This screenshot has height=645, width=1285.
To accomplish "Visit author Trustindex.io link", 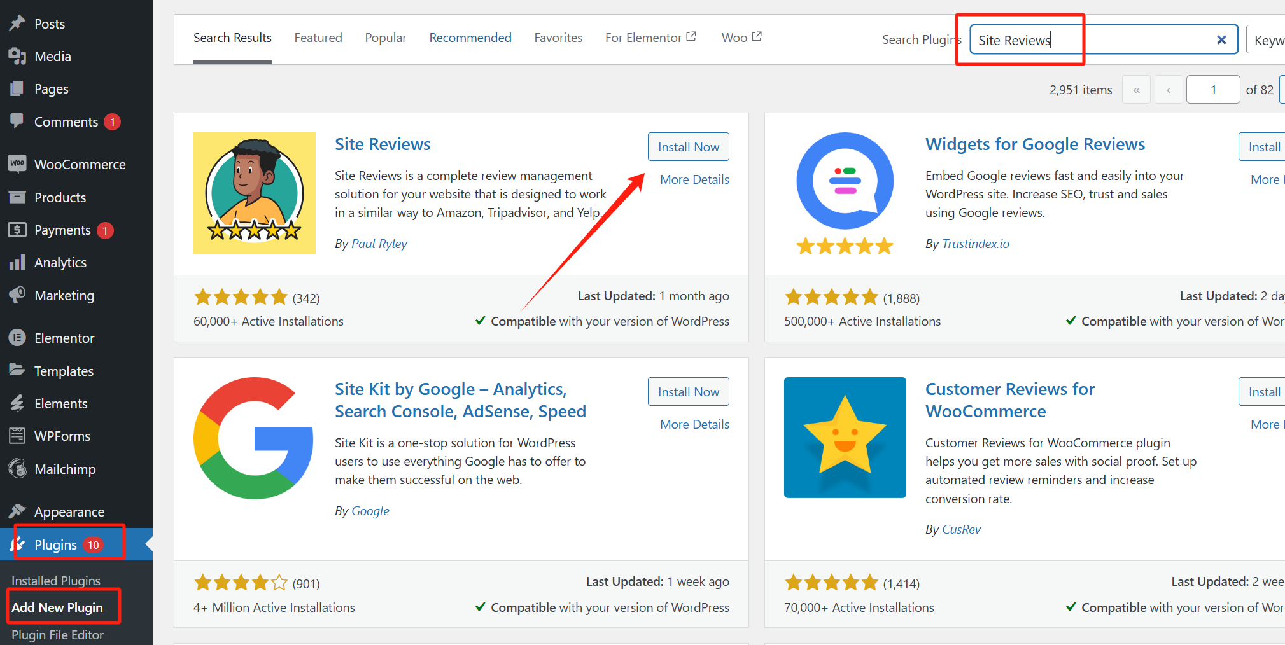I will click(x=976, y=244).
